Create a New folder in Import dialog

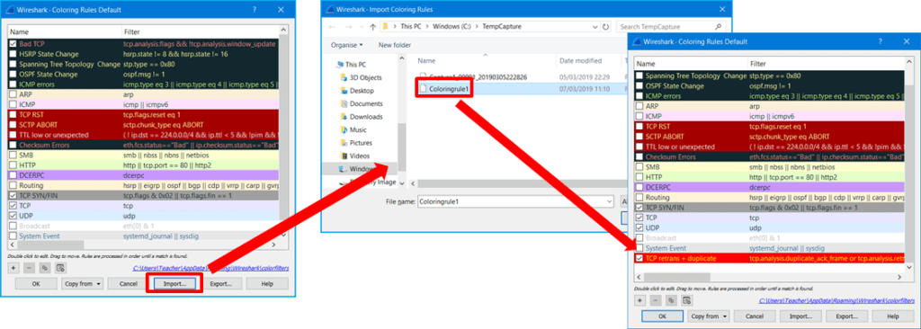point(395,45)
